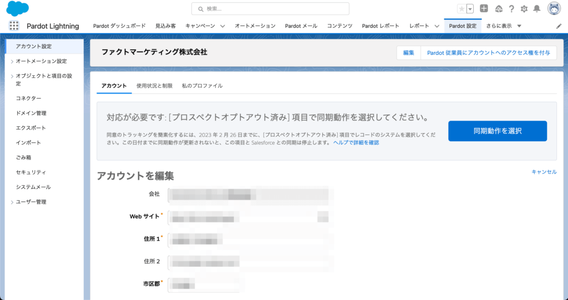Open セキュリティ in the sidebar
The image size is (568, 300).
click(x=31, y=172)
